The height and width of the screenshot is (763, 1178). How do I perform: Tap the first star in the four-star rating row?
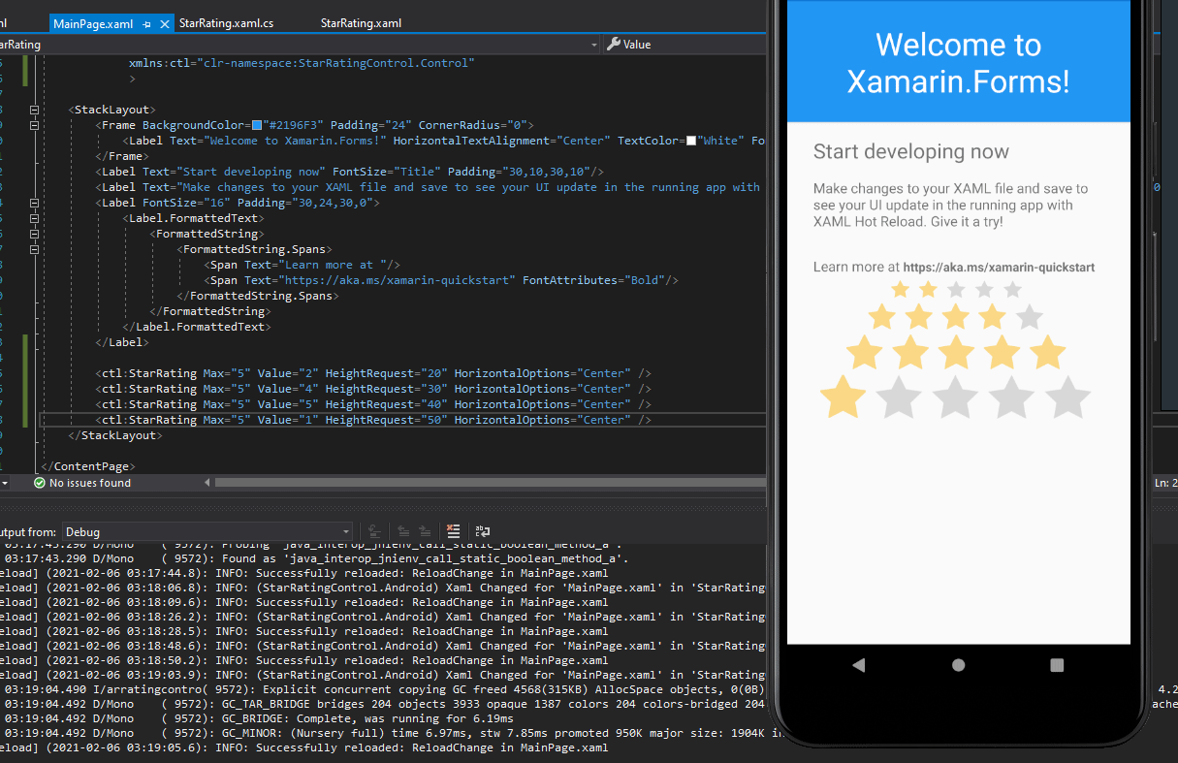tap(882, 316)
